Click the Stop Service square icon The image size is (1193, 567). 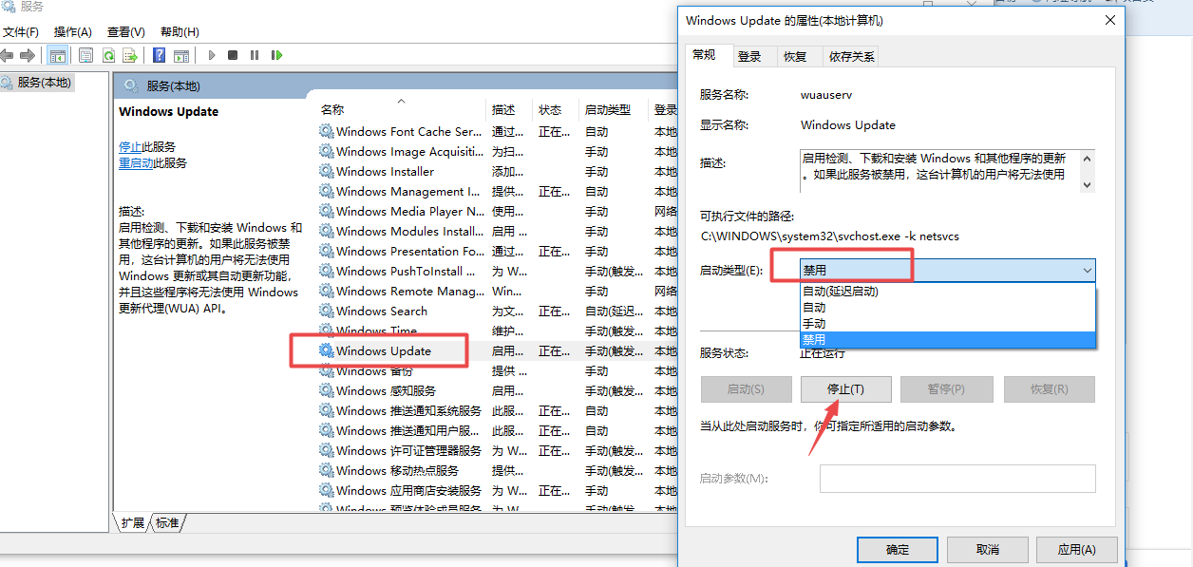(233, 56)
